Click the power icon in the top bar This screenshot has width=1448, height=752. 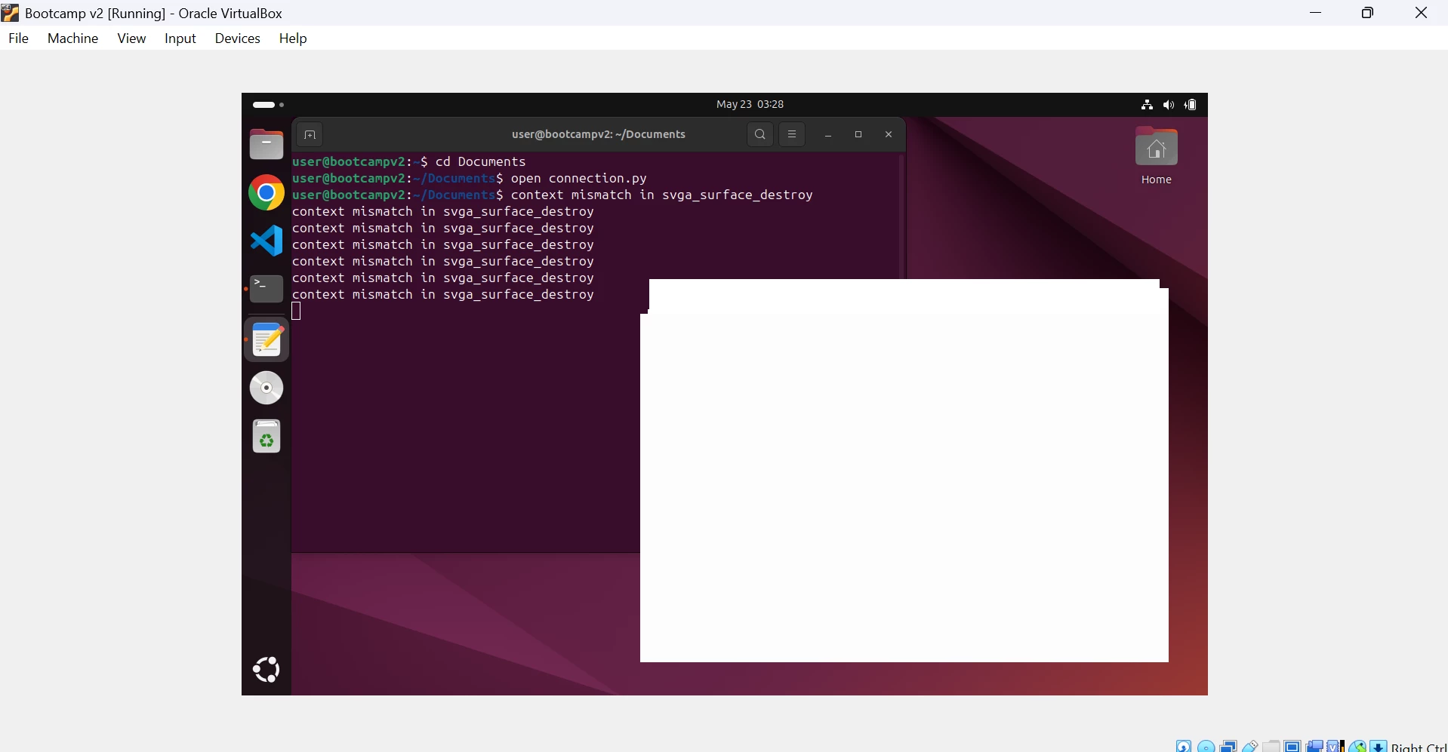[x=1192, y=105]
